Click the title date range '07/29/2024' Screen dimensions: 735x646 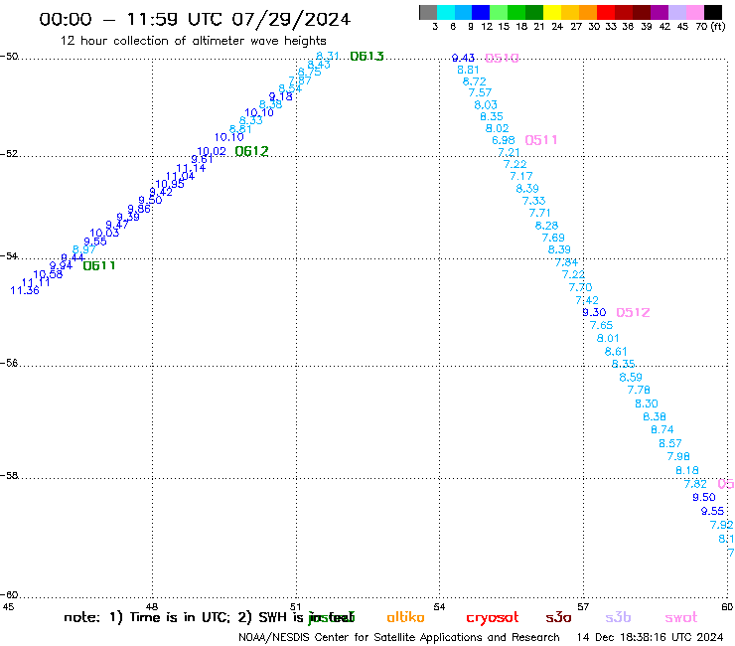click(x=291, y=19)
